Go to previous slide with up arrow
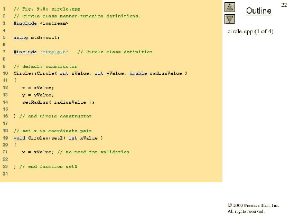Screen dimensions: 290x217 [x=230, y=7]
